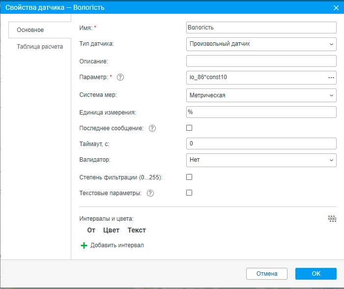Switch to the Основное tab
The height and width of the screenshot is (289, 344).
click(x=30, y=30)
